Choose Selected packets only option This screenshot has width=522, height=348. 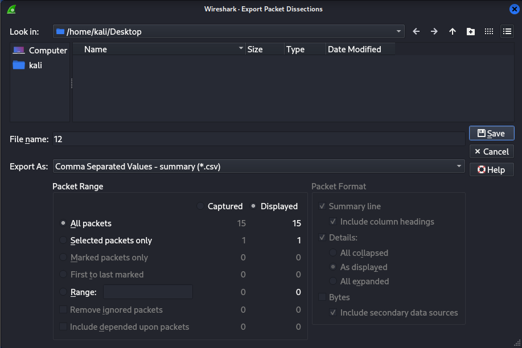[x=63, y=240]
